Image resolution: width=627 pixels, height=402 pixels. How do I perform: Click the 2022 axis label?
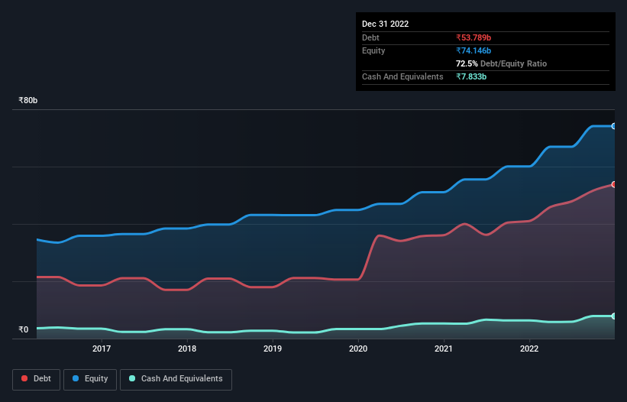coord(529,349)
